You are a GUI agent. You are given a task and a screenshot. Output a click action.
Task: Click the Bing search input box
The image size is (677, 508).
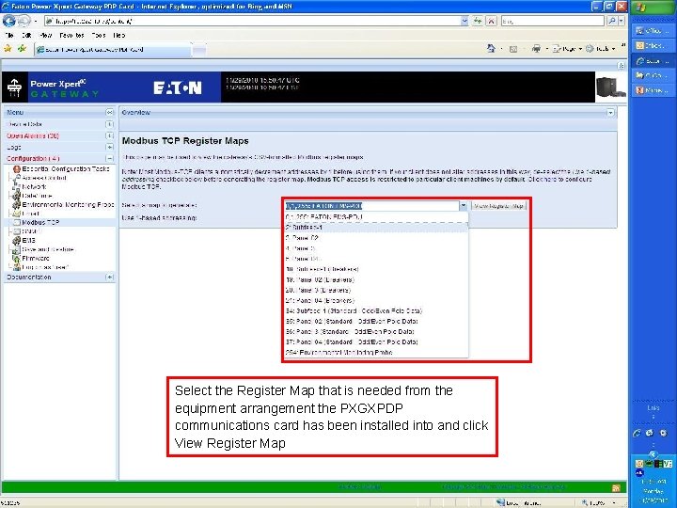coord(553,21)
